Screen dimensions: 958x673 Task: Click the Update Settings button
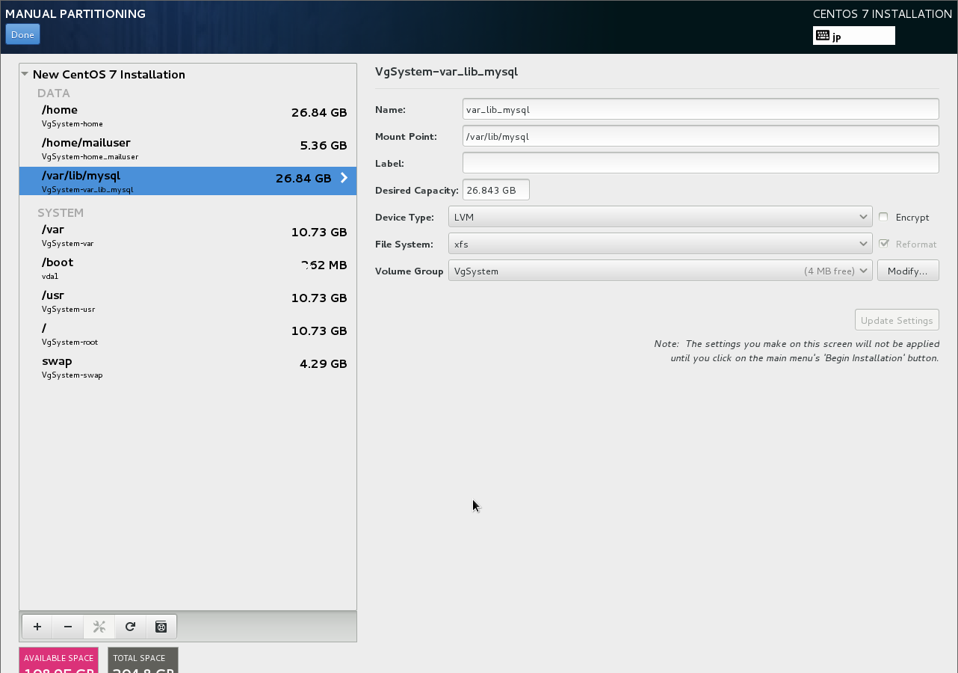click(897, 320)
